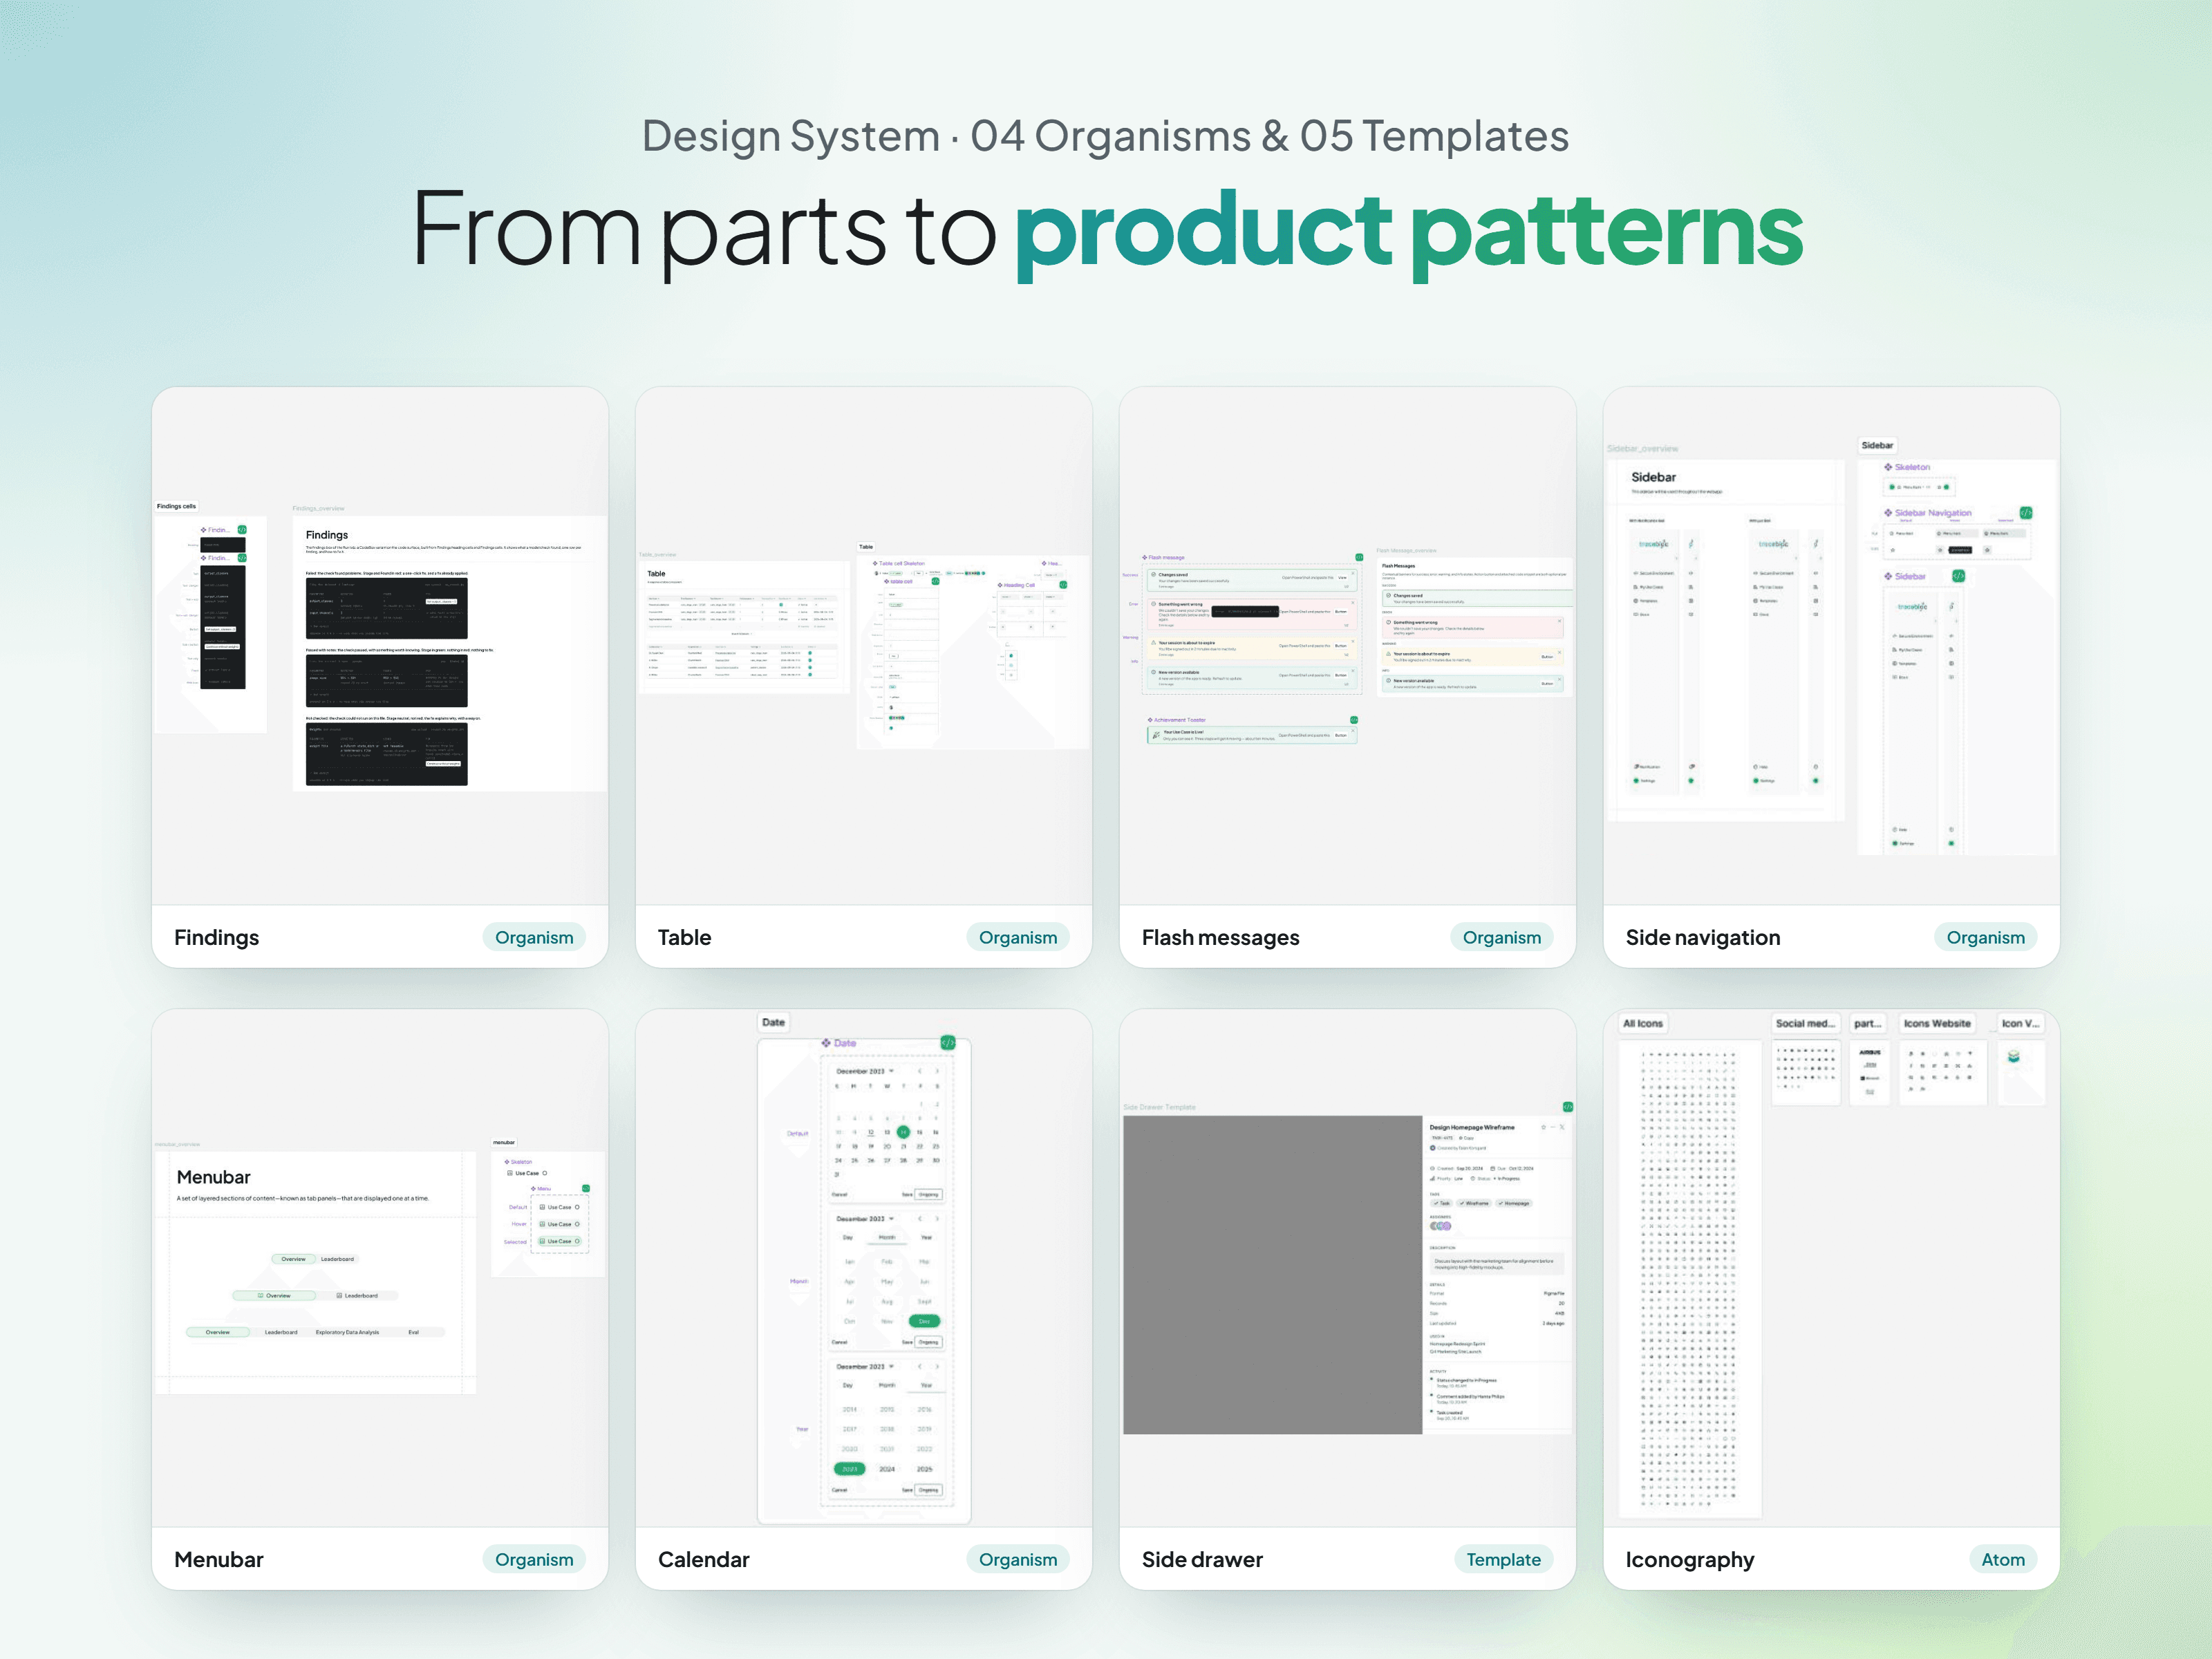This screenshot has width=2212, height=1659.
Task: Click the green code icon beside Sidebar Navigation
Action: (2025, 513)
